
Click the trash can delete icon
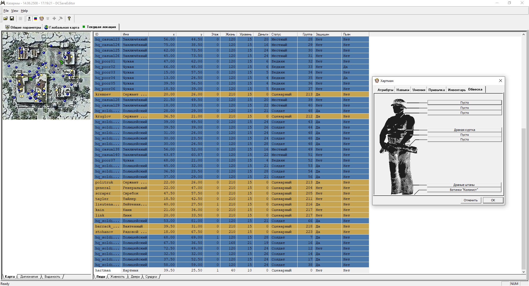[48, 18]
